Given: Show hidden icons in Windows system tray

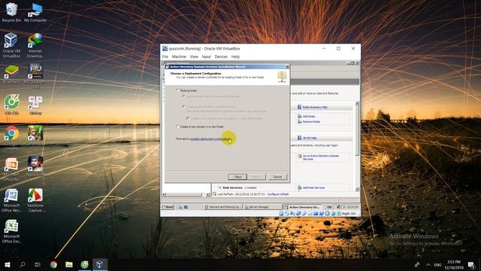Looking at the screenshot, I should point(428,264).
